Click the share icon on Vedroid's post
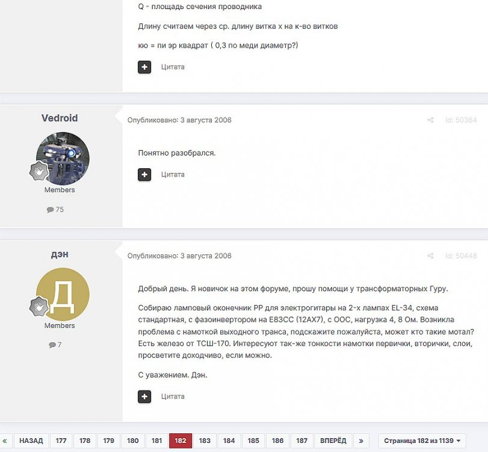 (430, 121)
